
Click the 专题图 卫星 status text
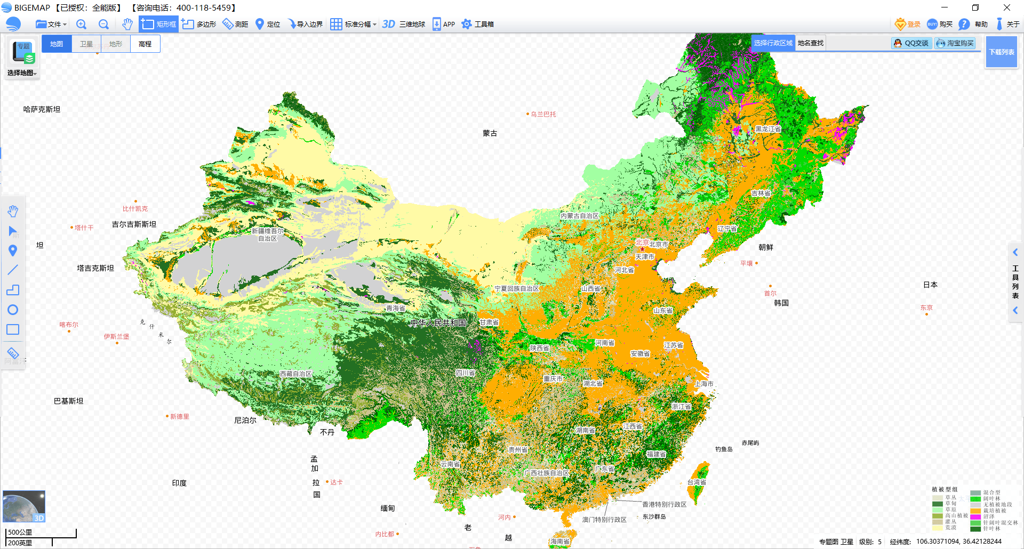coord(836,542)
